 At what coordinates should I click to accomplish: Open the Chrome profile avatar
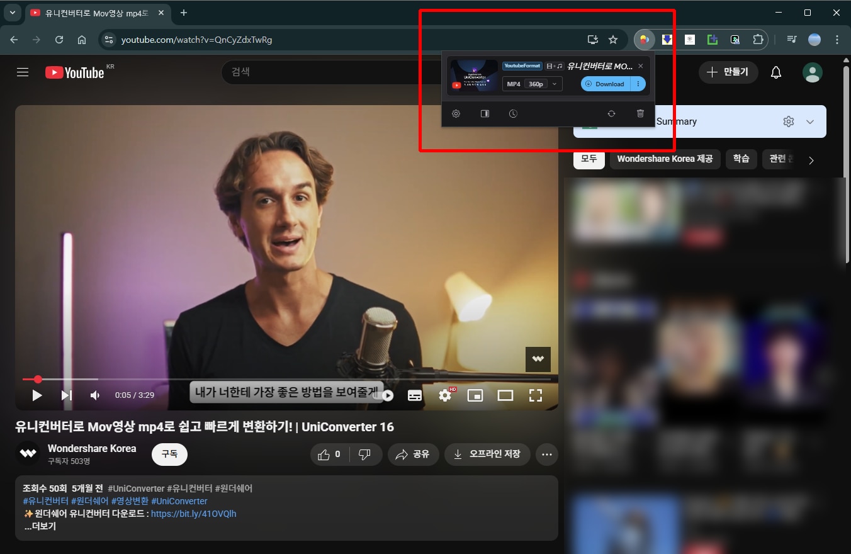tap(814, 40)
